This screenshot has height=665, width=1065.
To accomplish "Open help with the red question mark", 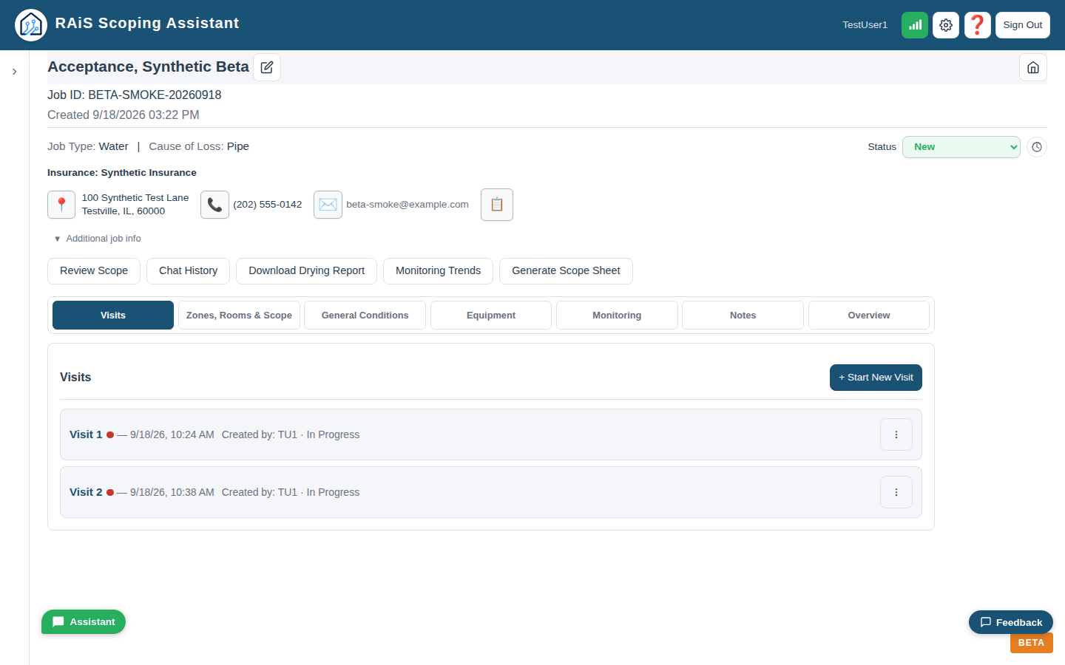I will [978, 25].
